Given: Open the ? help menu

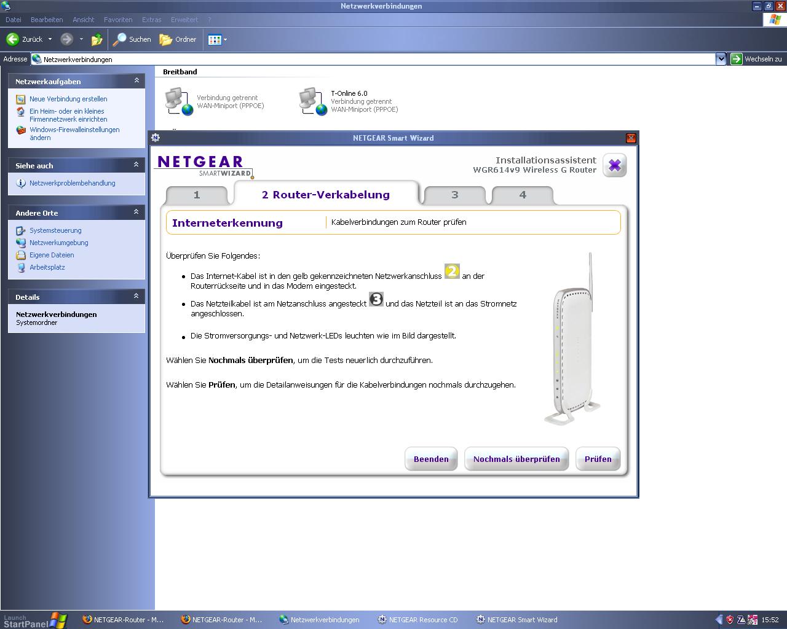Looking at the screenshot, I should 209,20.
